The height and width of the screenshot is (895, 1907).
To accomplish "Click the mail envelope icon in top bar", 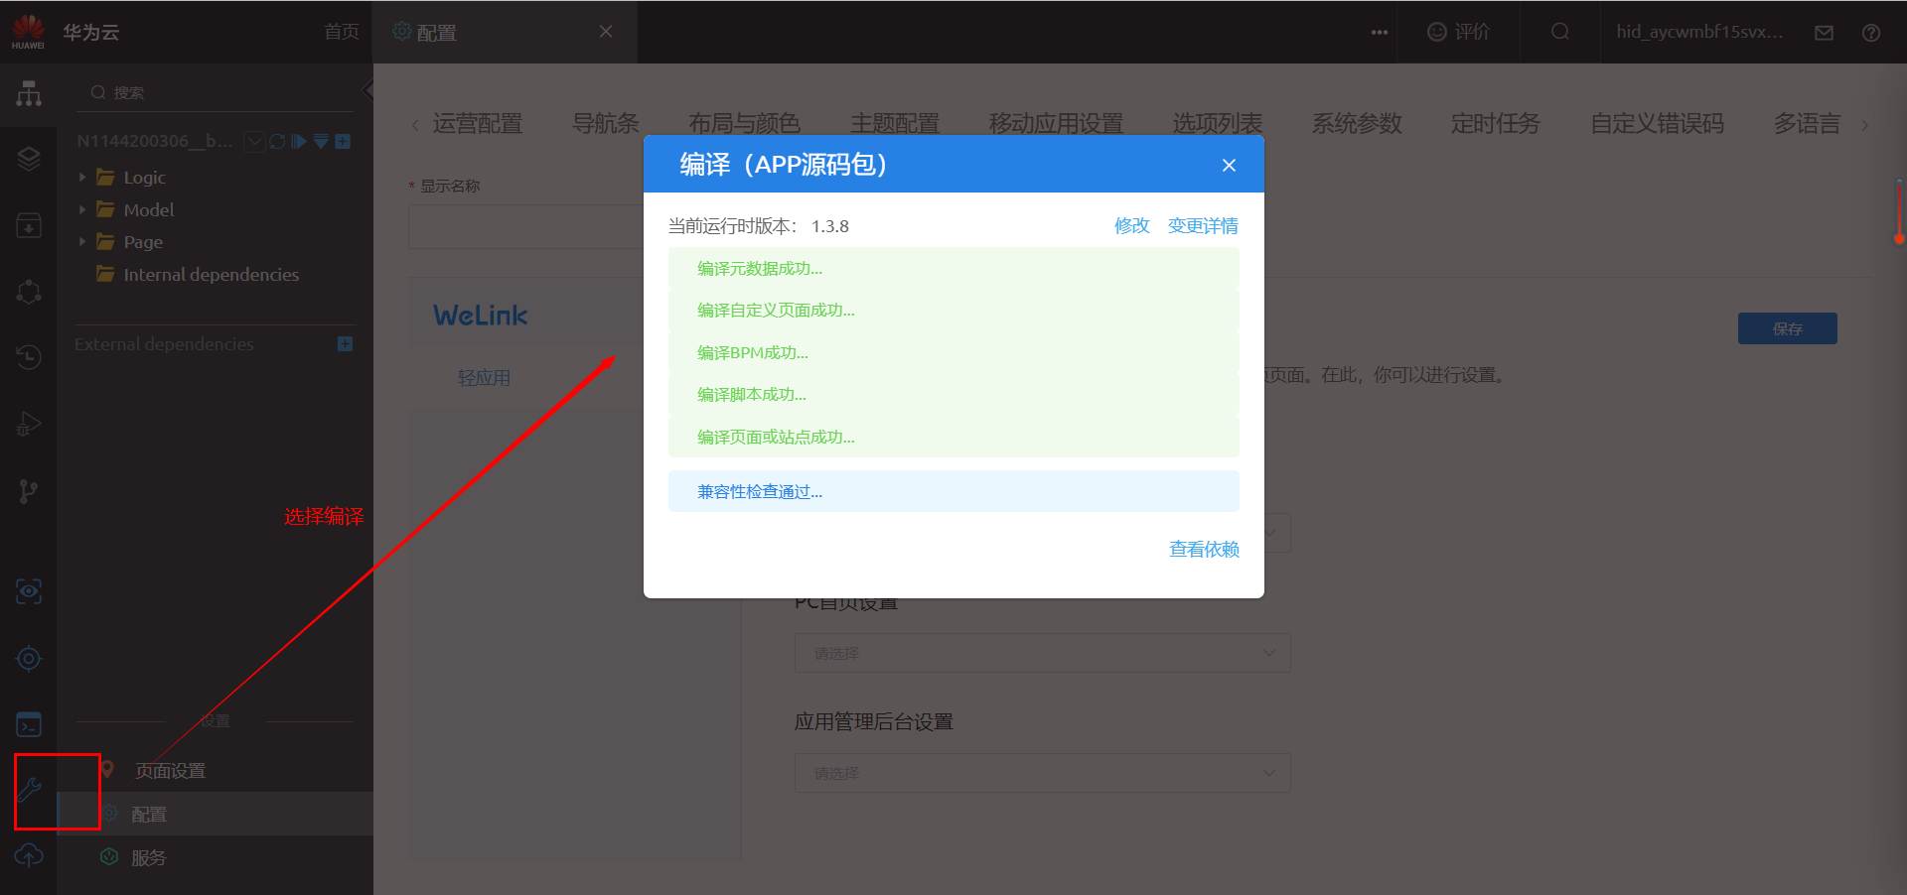I will [1824, 32].
